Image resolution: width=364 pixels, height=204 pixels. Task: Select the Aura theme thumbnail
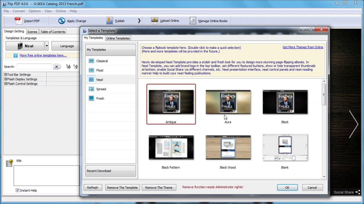(x=228, y=102)
